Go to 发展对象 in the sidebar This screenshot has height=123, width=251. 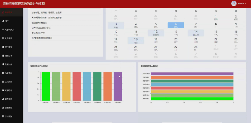(11, 64)
